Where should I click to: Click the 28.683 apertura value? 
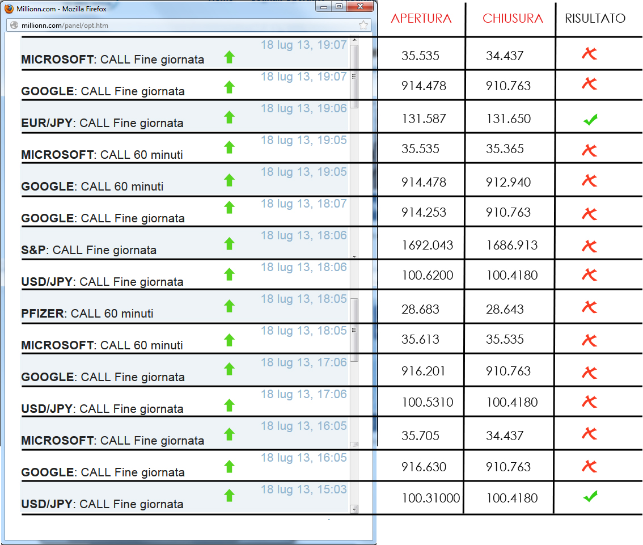pos(420,309)
